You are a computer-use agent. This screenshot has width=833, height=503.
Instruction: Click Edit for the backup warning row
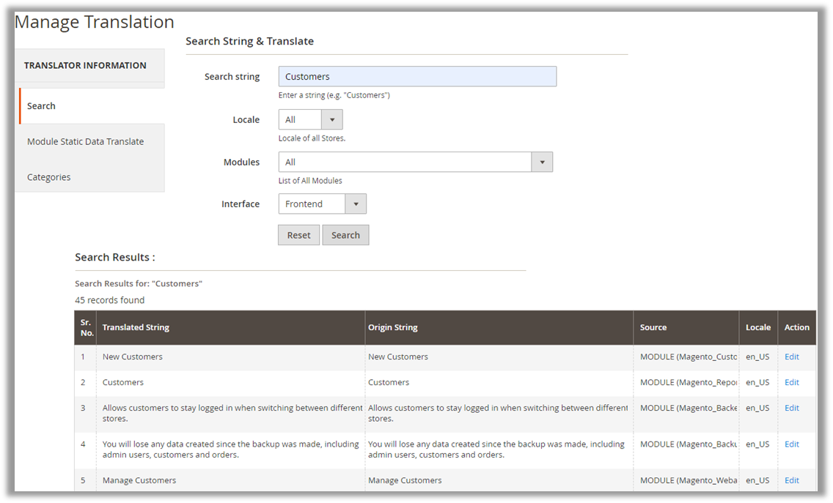(x=791, y=444)
